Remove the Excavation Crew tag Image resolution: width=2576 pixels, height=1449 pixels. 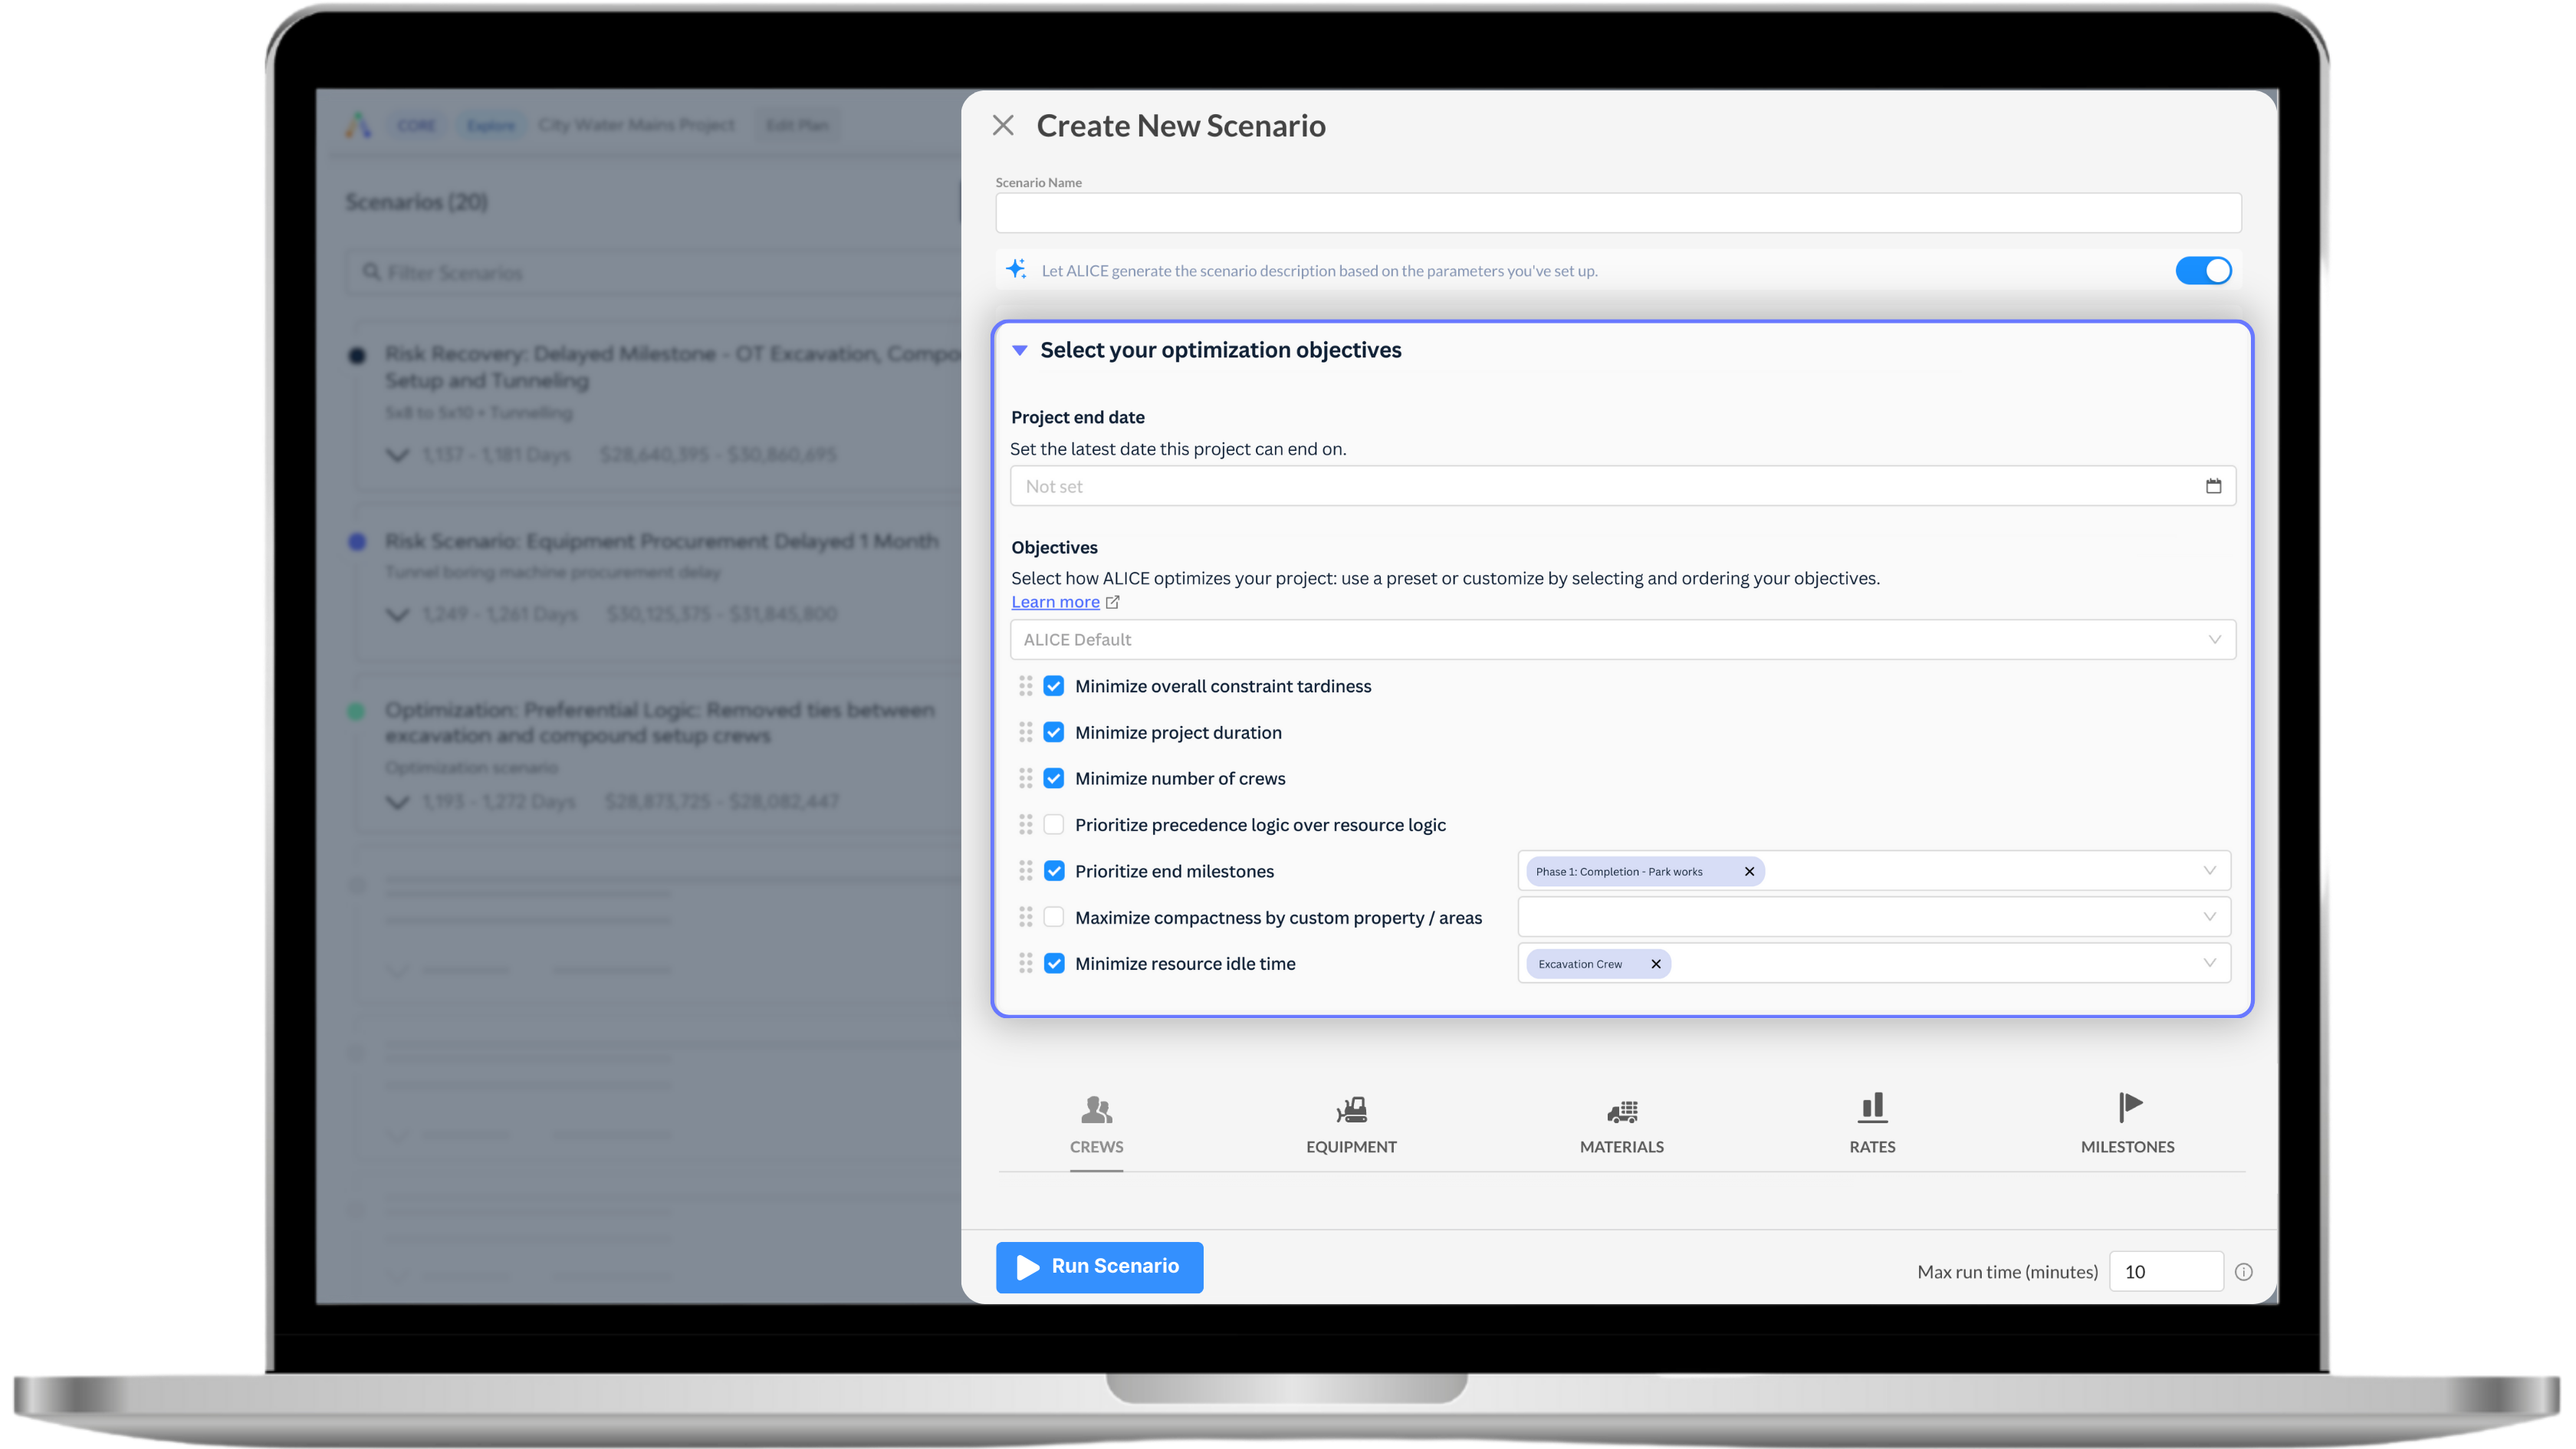(x=1656, y=964)
